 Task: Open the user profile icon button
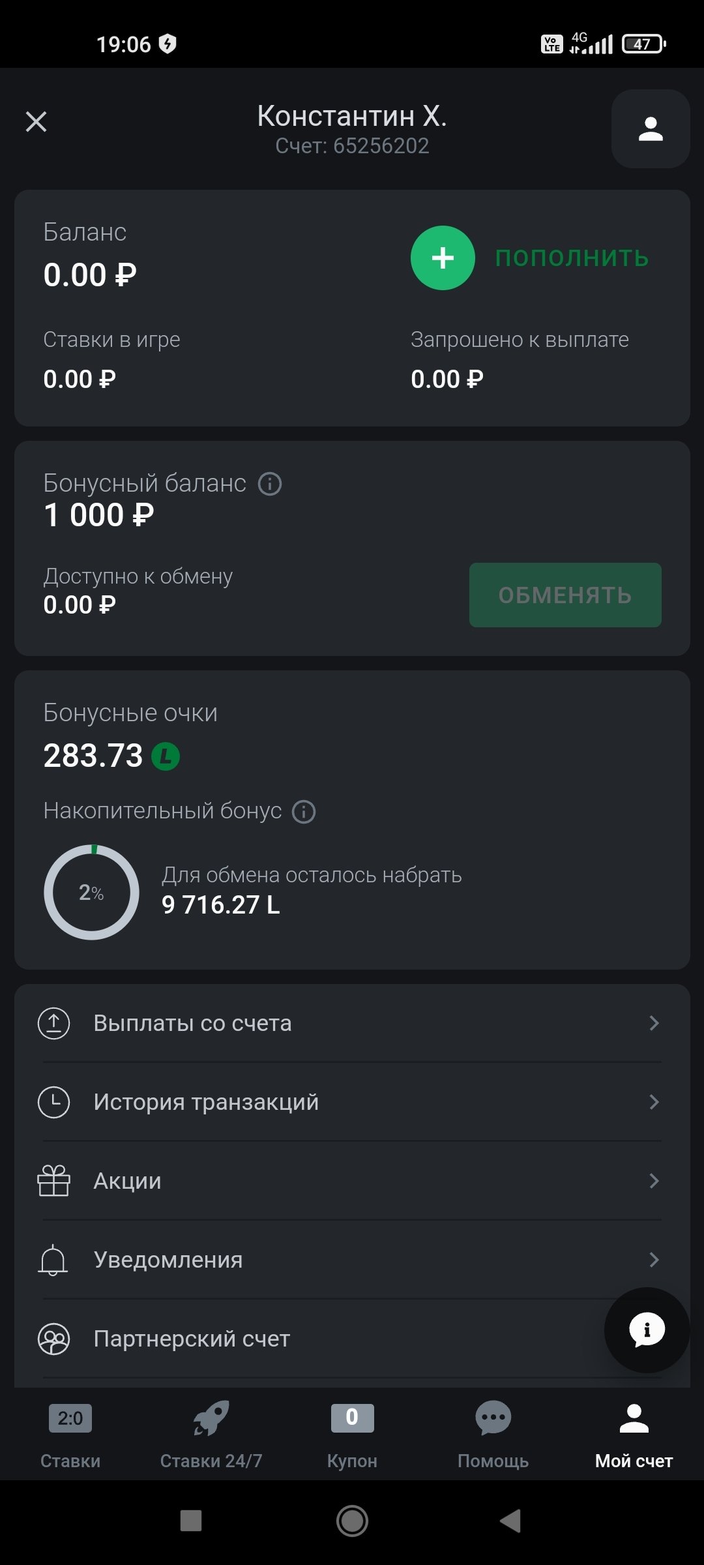650,128
